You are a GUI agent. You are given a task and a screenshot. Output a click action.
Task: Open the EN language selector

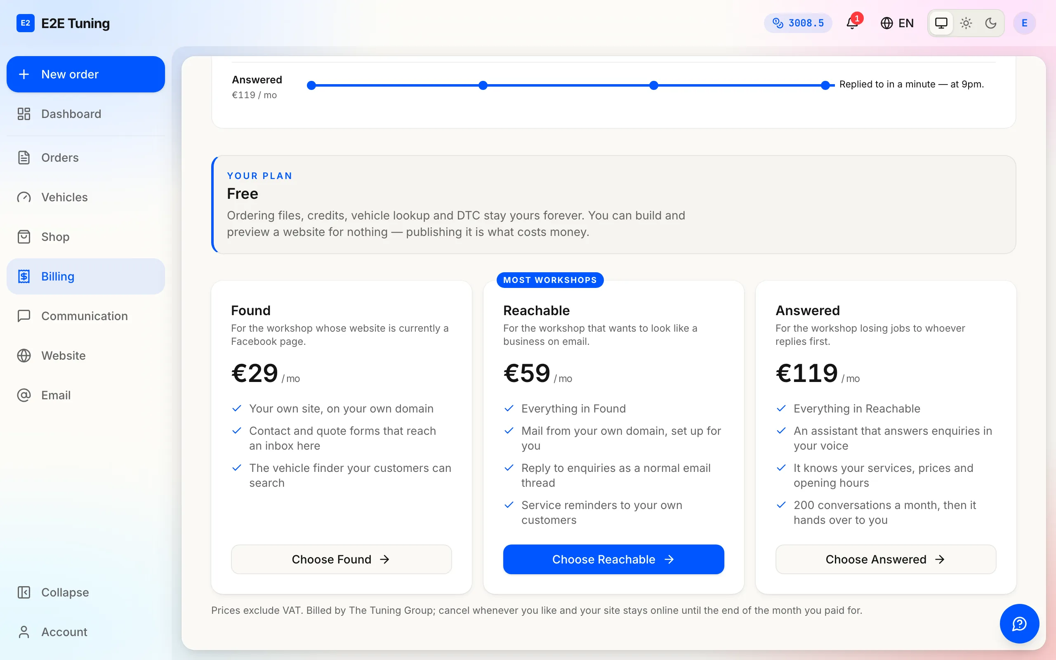click(x=897, y=23)
